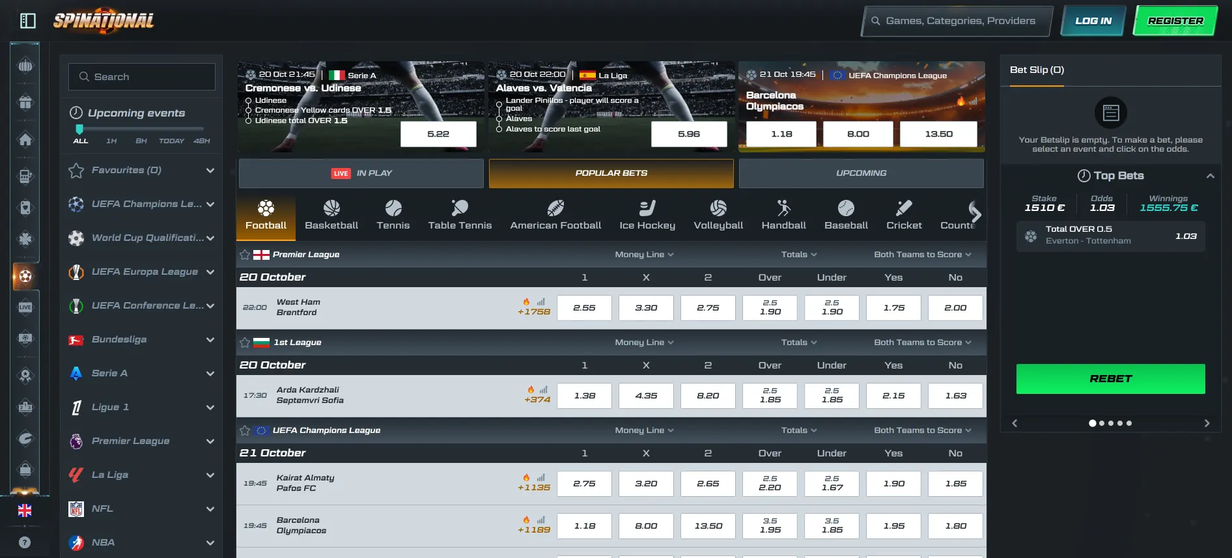The height and width of the screenshot is (558, 1232).
Task: Toggle favourite star for 1st League
Action: click(x=245, y=342)
